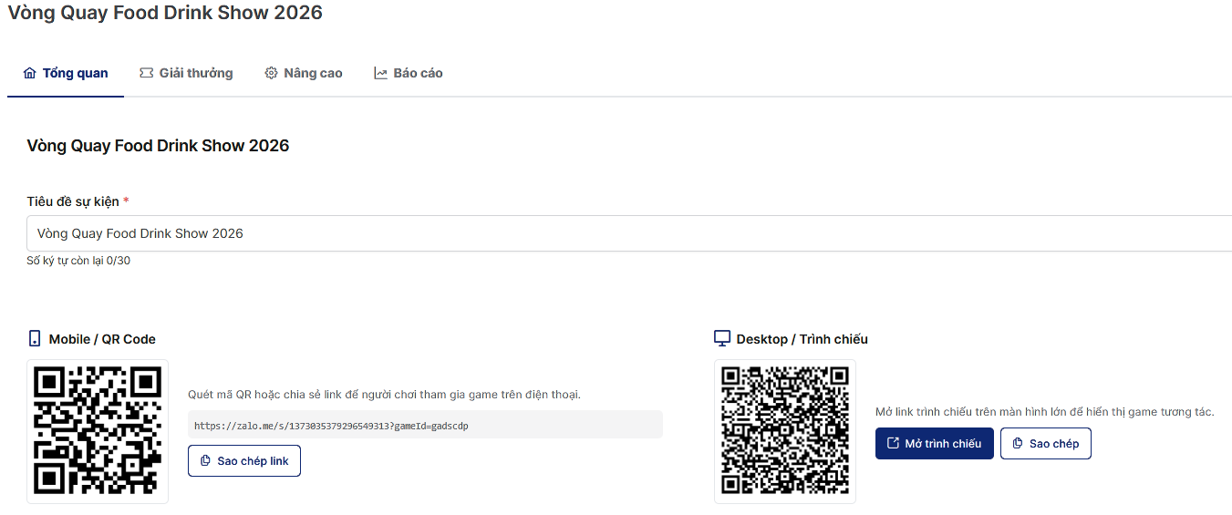The width and height of the screenshot is (1232, 515).
Task: Select the Tổng quan tab
Action: [x=66, y=73]
